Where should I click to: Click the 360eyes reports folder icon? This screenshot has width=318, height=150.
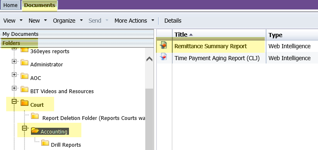click(24, 49)
